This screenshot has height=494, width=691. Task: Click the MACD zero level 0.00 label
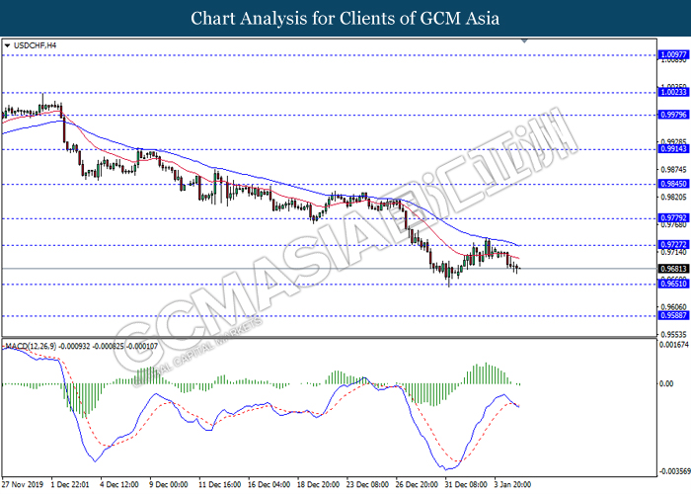point(668,410)
